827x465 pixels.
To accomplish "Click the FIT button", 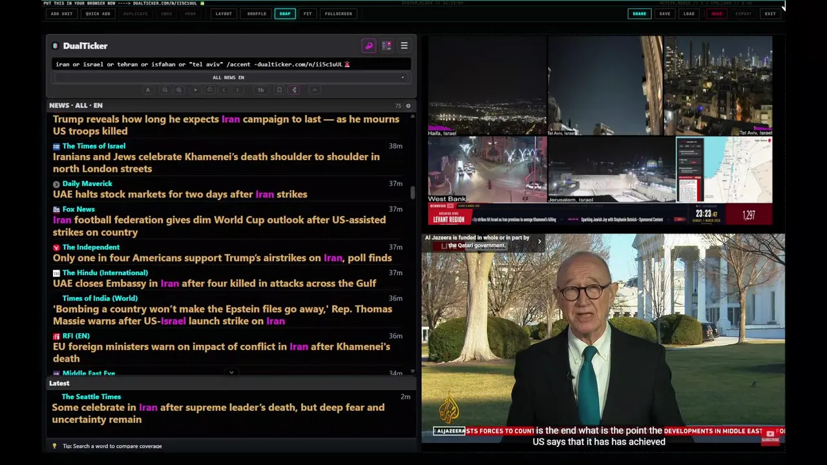I will 308,14.
